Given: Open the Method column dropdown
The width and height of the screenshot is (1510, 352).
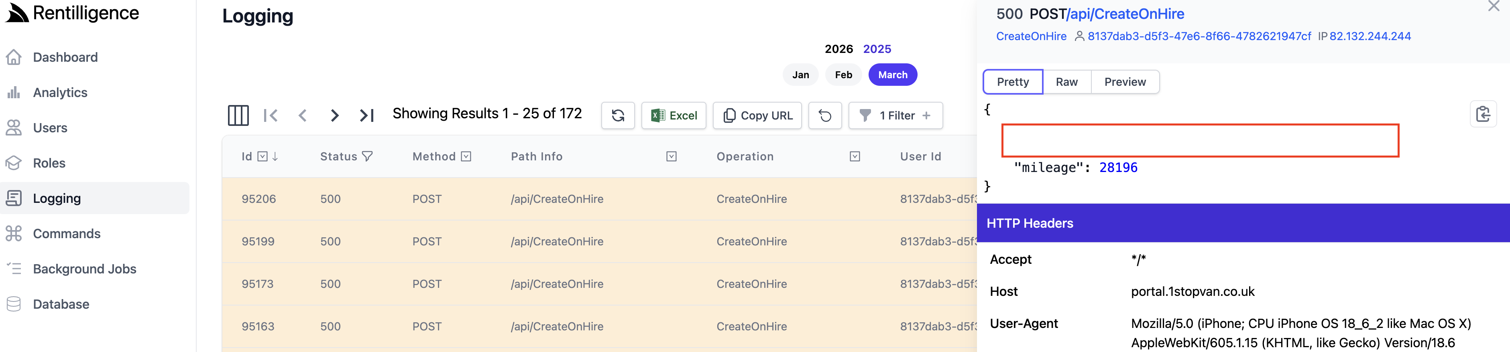Looking at the screenshot, I should click(x=466, y=156).
